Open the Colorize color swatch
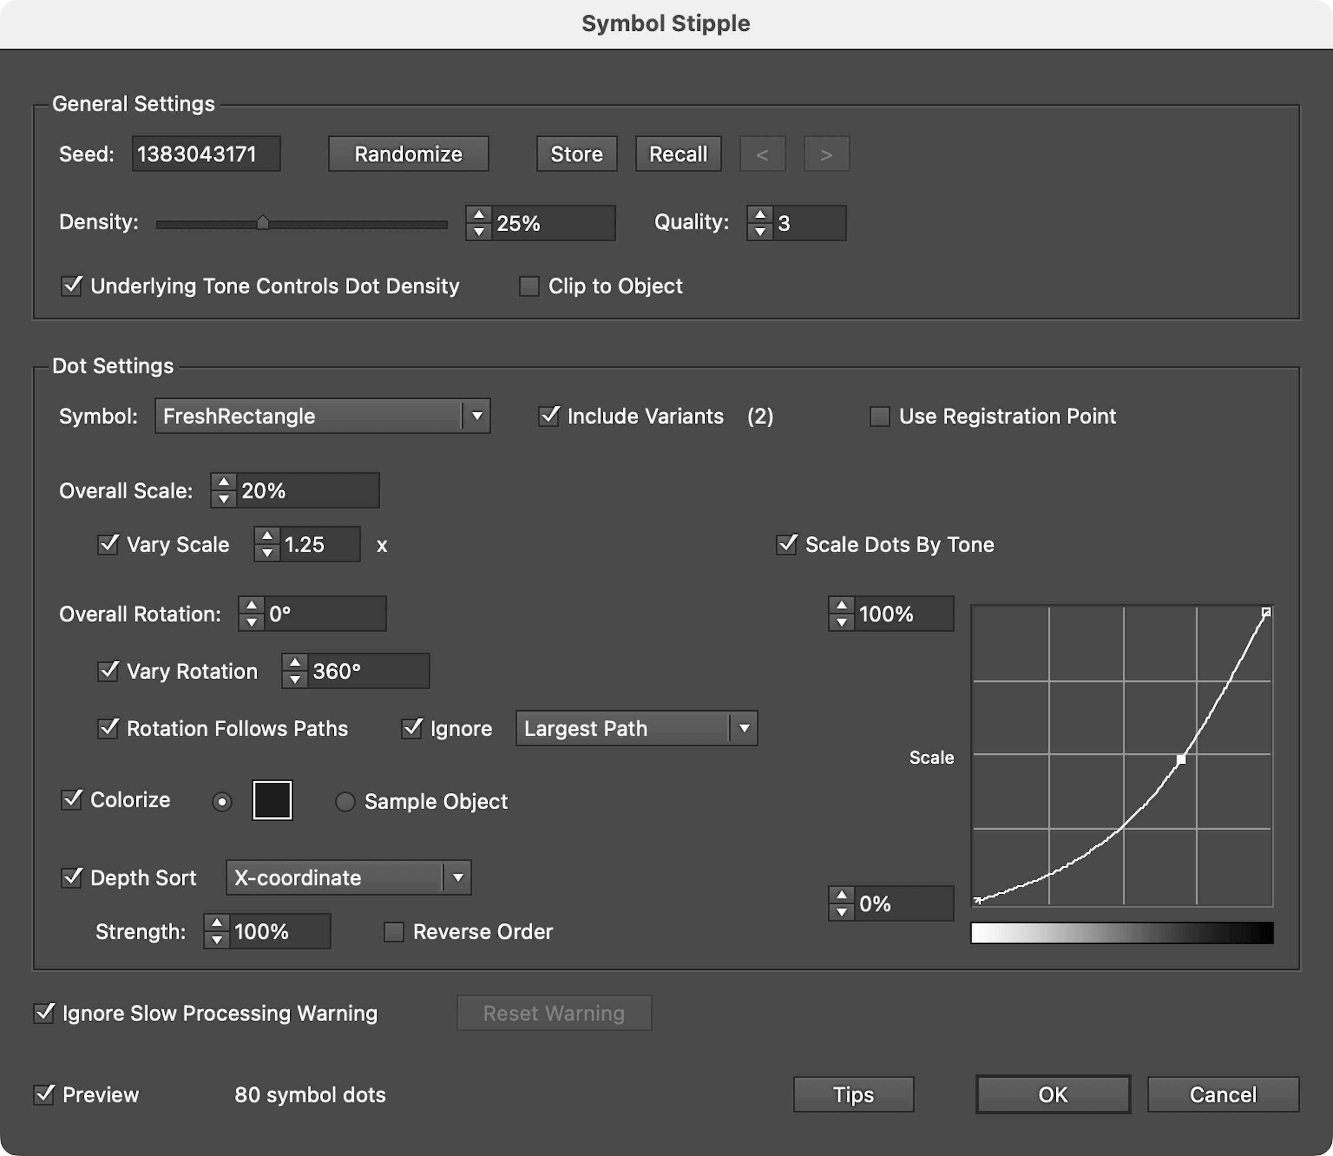This screenshot has width=1333, height=1156. pos(272,801)
